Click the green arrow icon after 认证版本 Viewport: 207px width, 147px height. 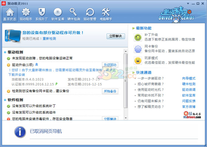(x=56, y=84)
